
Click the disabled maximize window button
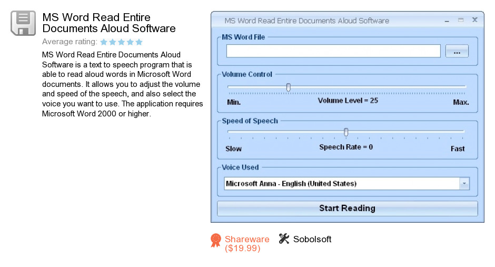(x=461, y=20)
